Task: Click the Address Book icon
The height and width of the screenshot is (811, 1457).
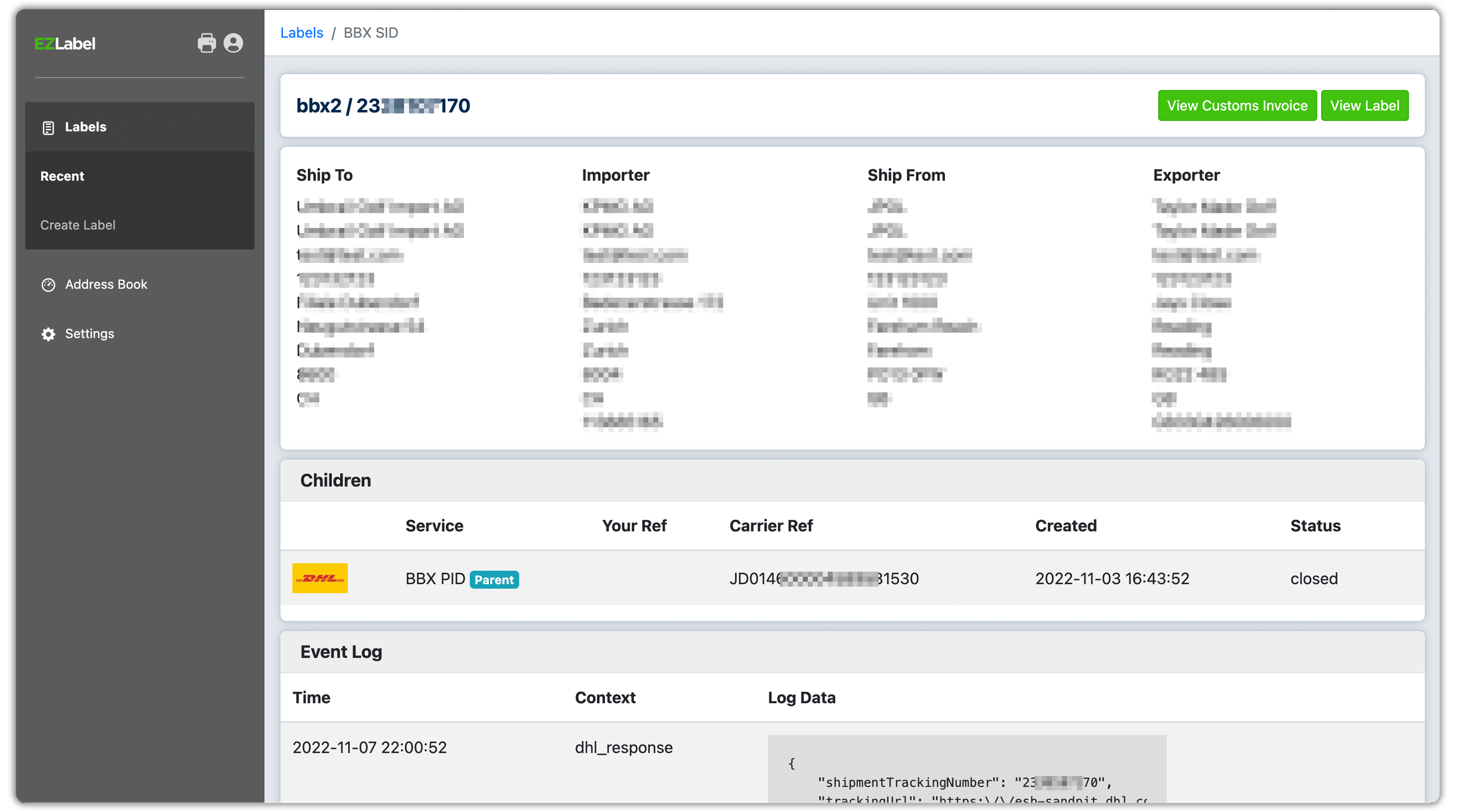Action: coord(49,284)
